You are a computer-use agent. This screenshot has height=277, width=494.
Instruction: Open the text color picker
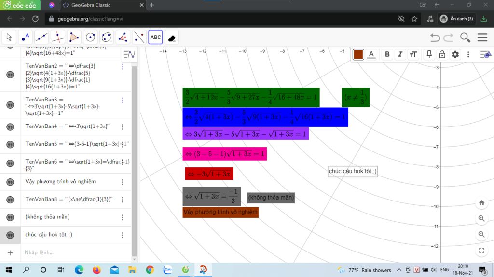(371, 54)
